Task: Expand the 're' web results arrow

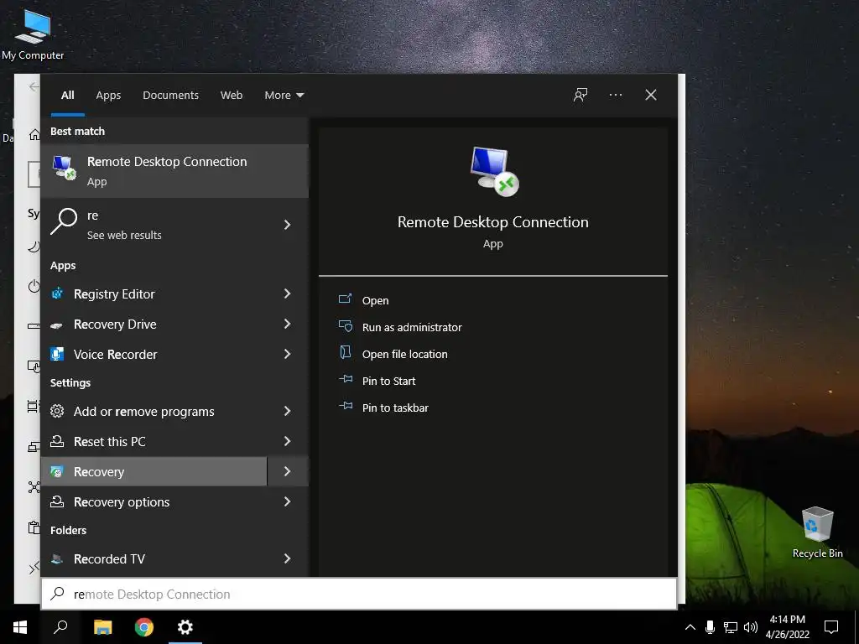Action: 287,225
